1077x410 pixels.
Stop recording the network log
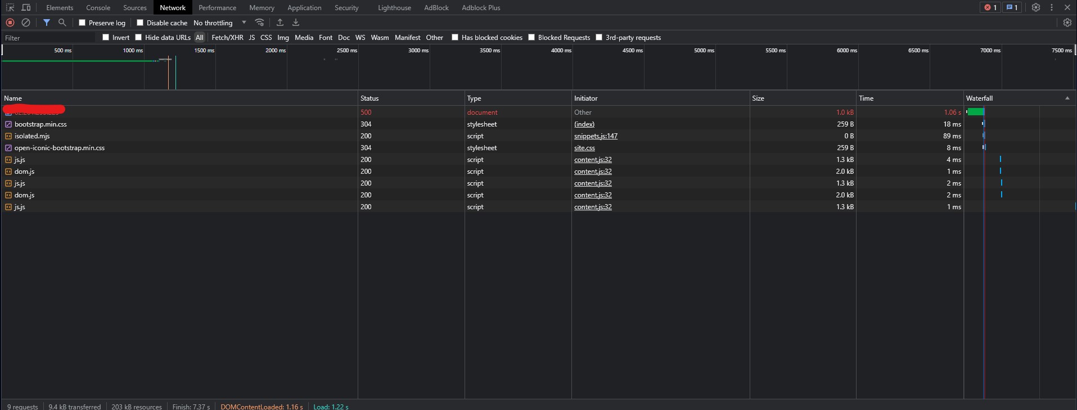[x=10, y=22]
